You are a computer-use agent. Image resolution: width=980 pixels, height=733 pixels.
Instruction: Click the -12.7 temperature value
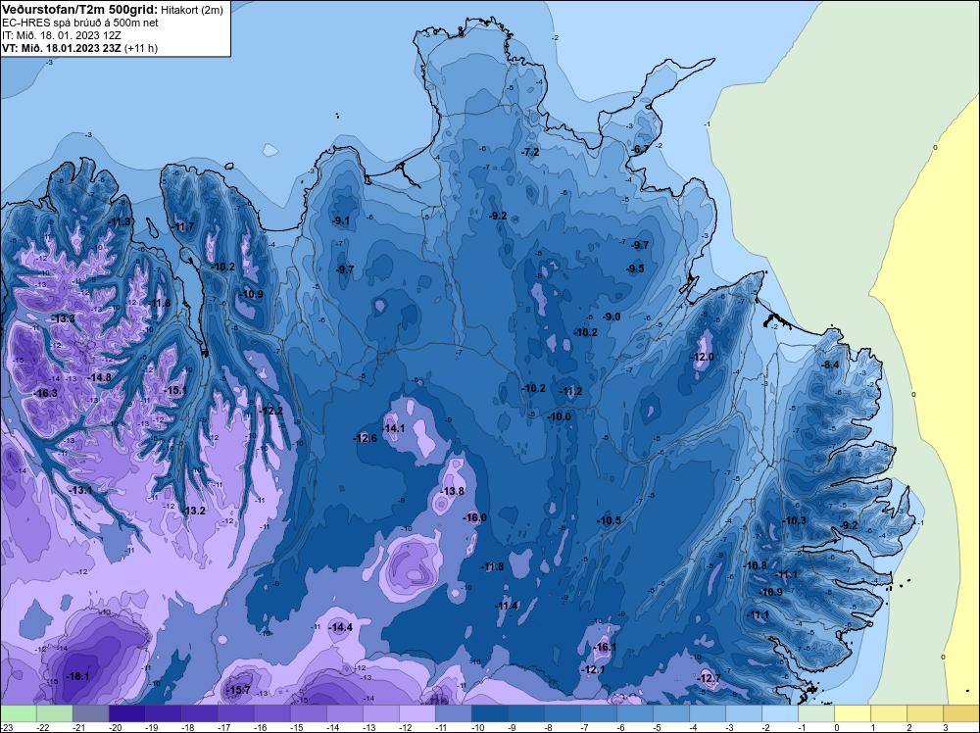click(x=709, y=678)
